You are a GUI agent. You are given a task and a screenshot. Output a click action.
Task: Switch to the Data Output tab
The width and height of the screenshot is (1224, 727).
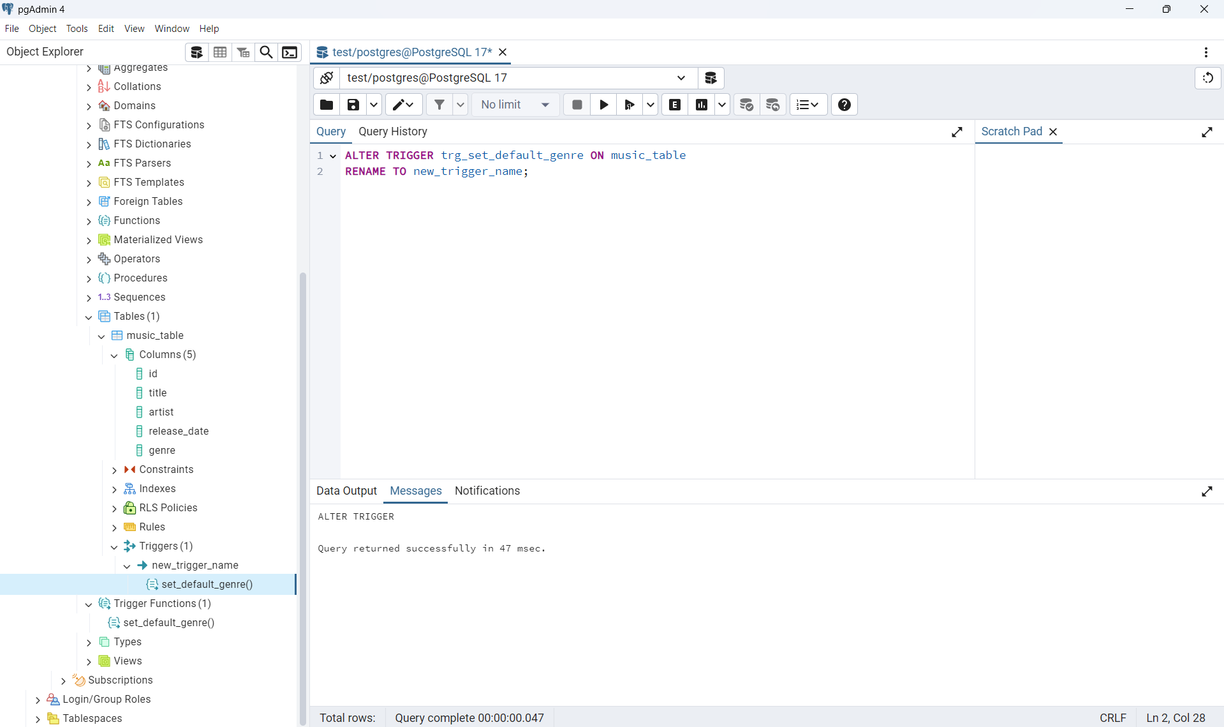tap(346, 491)
